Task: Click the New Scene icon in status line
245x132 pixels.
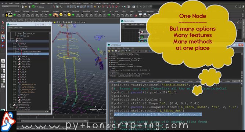Action: coord(23,7)
